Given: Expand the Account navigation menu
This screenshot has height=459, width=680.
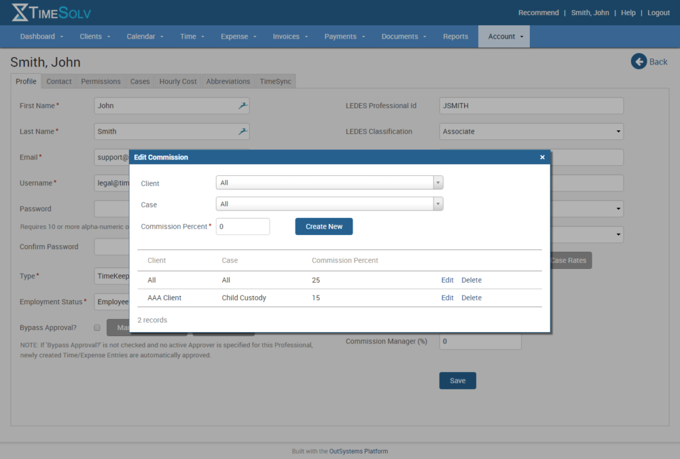Looking at the screenshot, I should (503, 37).
